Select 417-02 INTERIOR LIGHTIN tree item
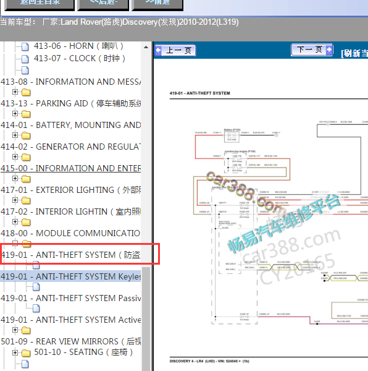368x371 pixels. [70, 211]
